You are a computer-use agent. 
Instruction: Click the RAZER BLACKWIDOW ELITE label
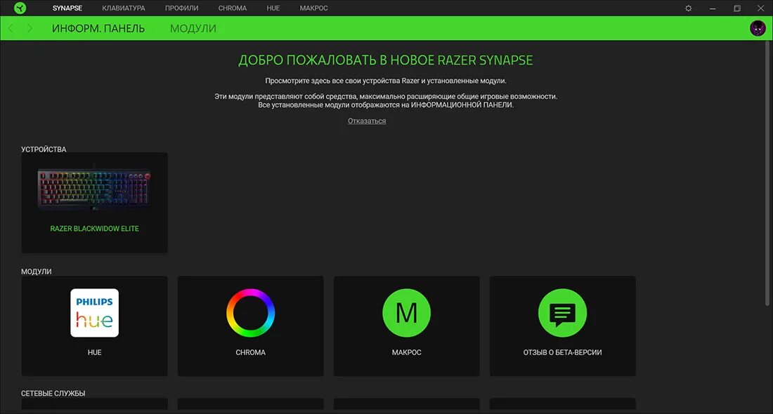click(95, 229)
